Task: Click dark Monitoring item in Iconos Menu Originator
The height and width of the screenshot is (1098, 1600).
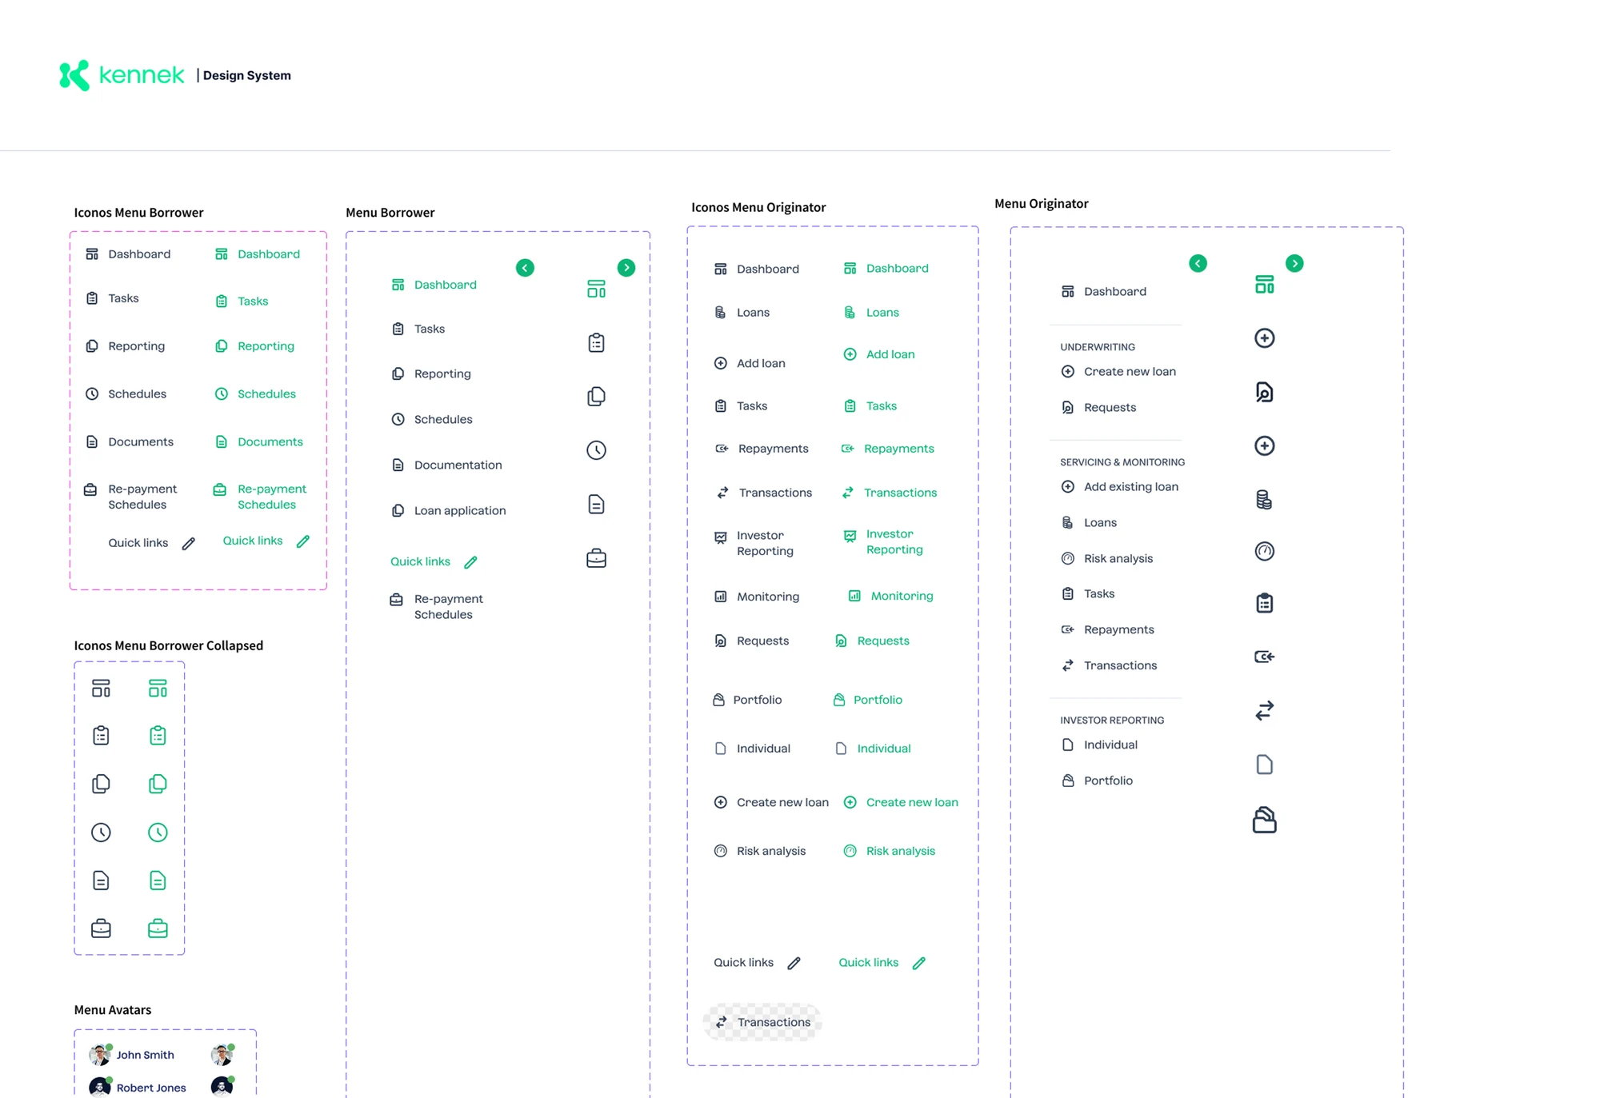Action: pos(757,597)
